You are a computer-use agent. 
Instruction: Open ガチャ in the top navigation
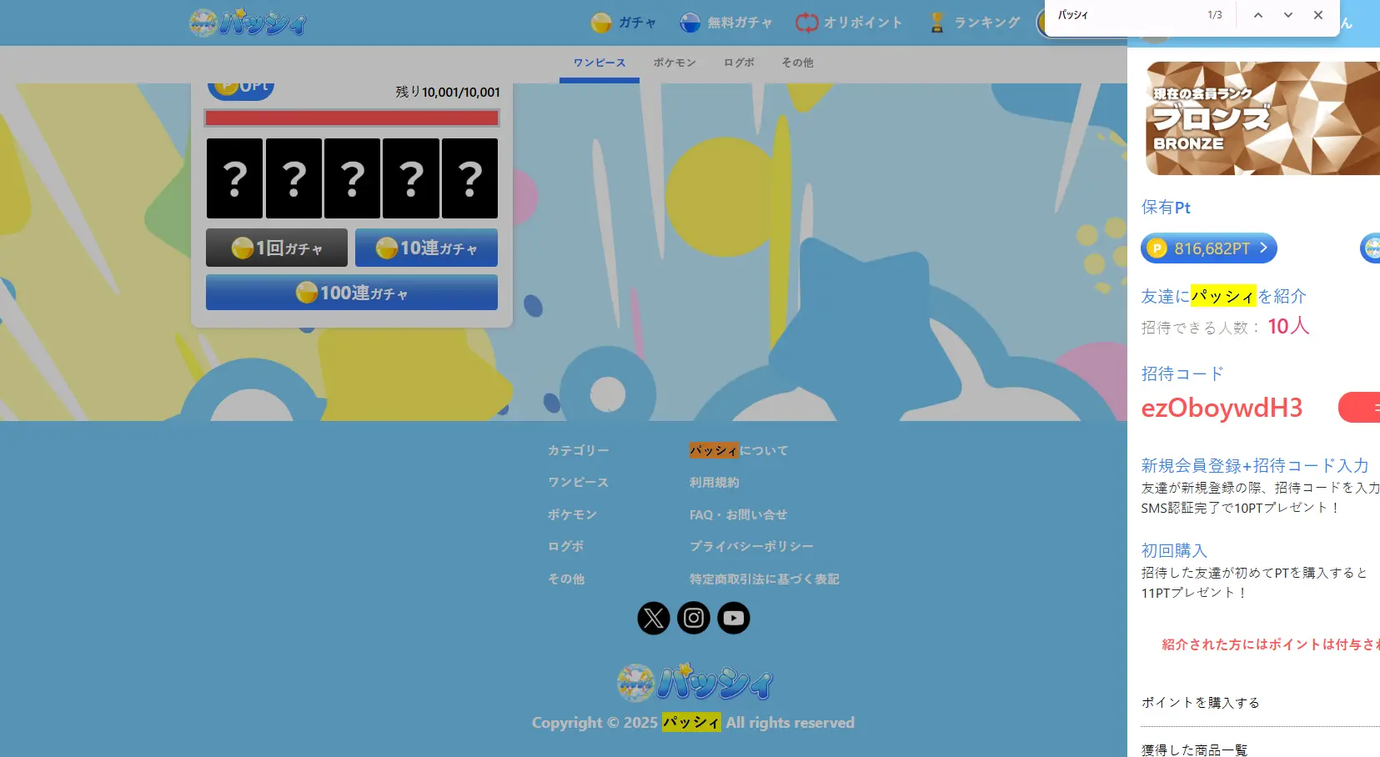(624, 23)
